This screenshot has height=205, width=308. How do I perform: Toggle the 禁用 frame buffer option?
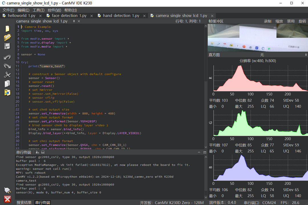click(291, 21)
